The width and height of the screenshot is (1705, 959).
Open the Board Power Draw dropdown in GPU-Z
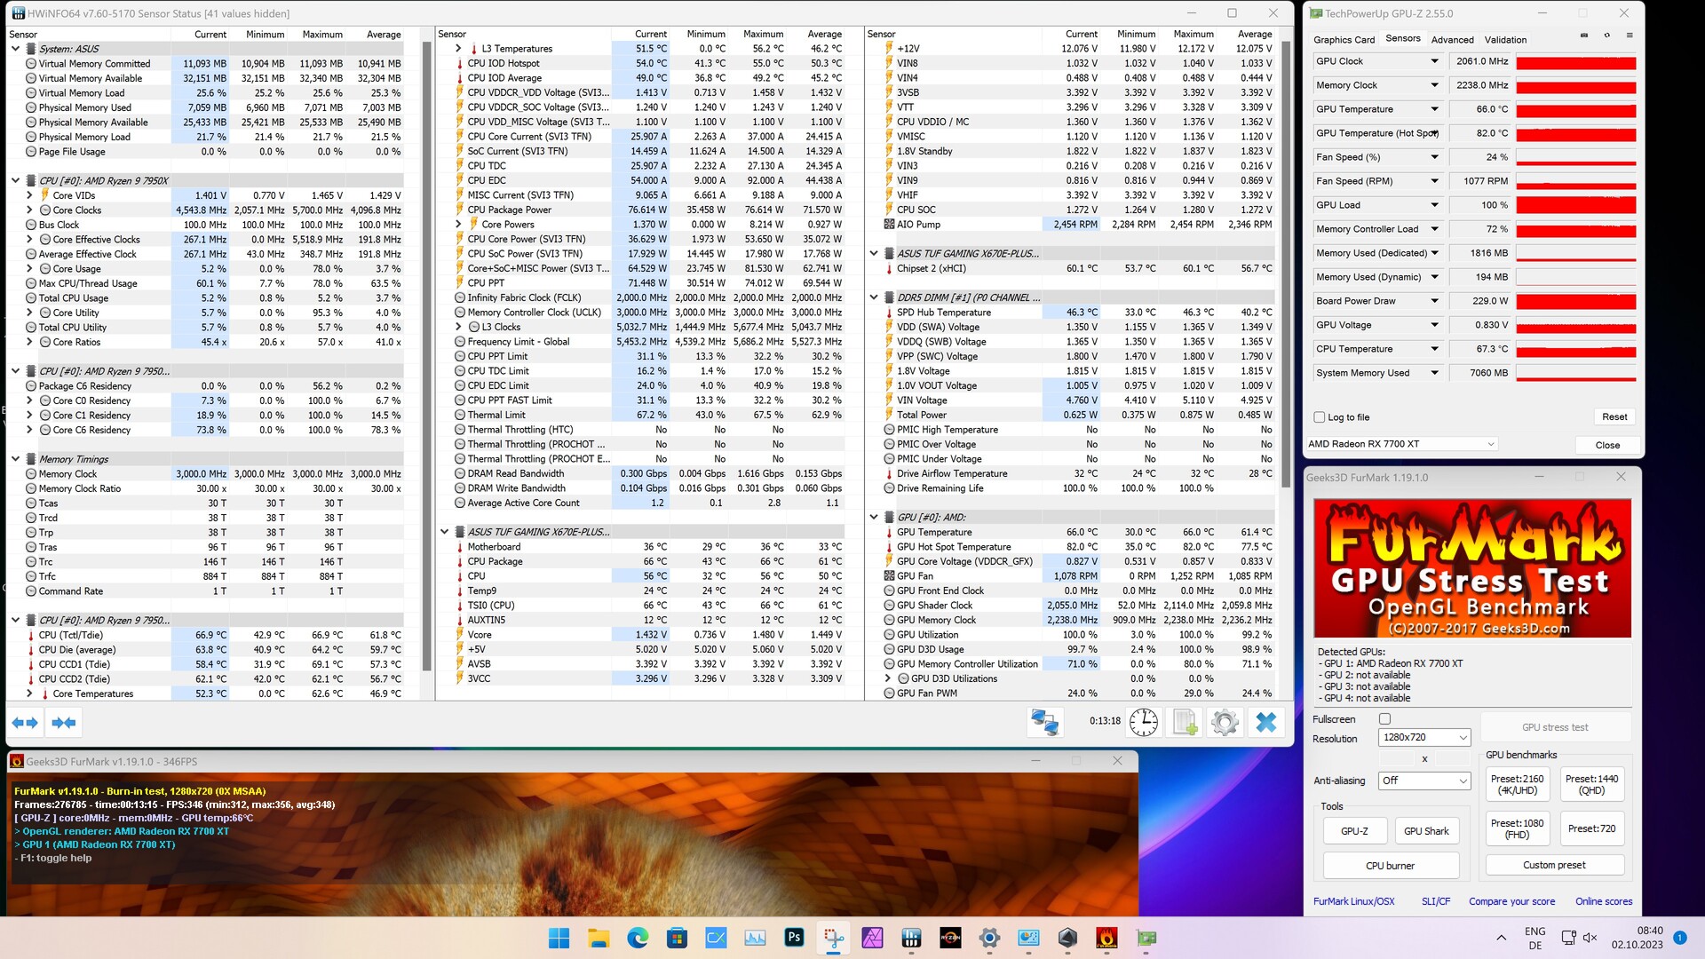pyautogui.click(x=1434, y=301)
